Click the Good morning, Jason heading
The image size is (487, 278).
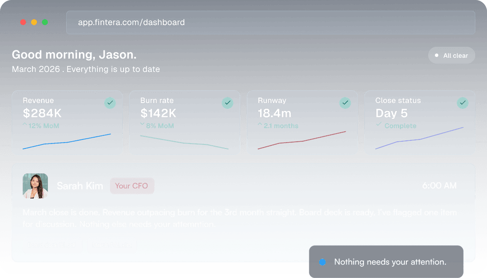[x=74, y=54]
